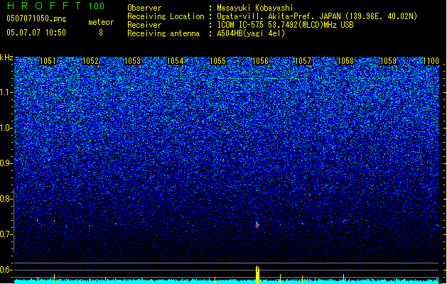Click the Receiving antenna field label

point(163,33)
